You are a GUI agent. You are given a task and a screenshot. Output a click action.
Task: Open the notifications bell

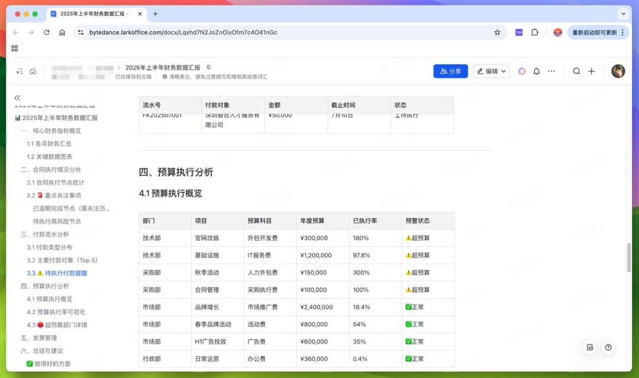click(537, 72)
